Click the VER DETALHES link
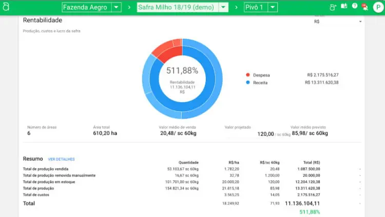This screenshot has height=217, width=385. (x=61, y=159)
